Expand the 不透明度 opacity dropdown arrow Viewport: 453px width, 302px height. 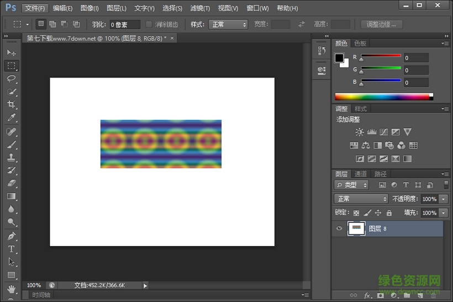tap(443, 199)
